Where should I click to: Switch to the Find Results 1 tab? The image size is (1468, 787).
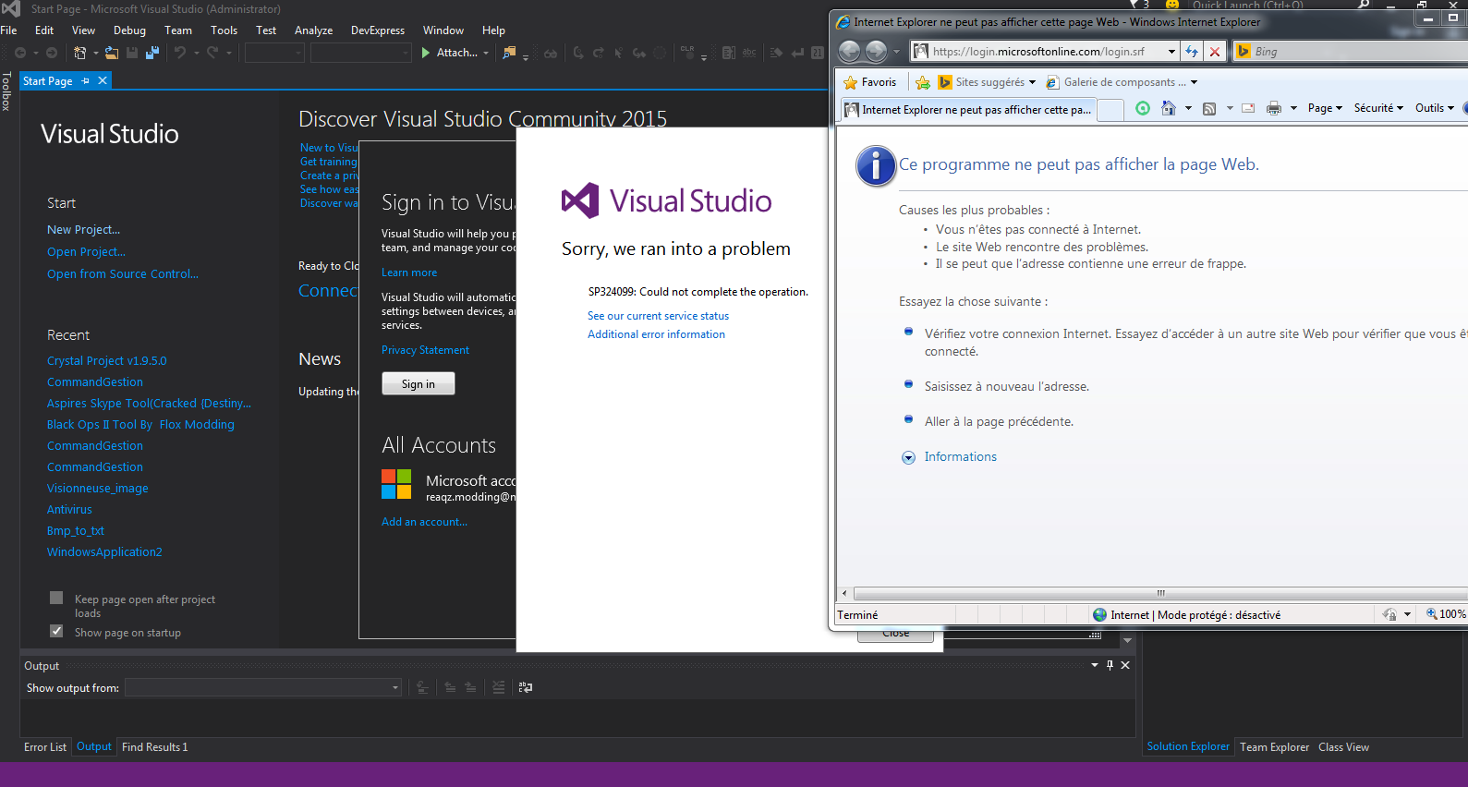coord(155,747)
